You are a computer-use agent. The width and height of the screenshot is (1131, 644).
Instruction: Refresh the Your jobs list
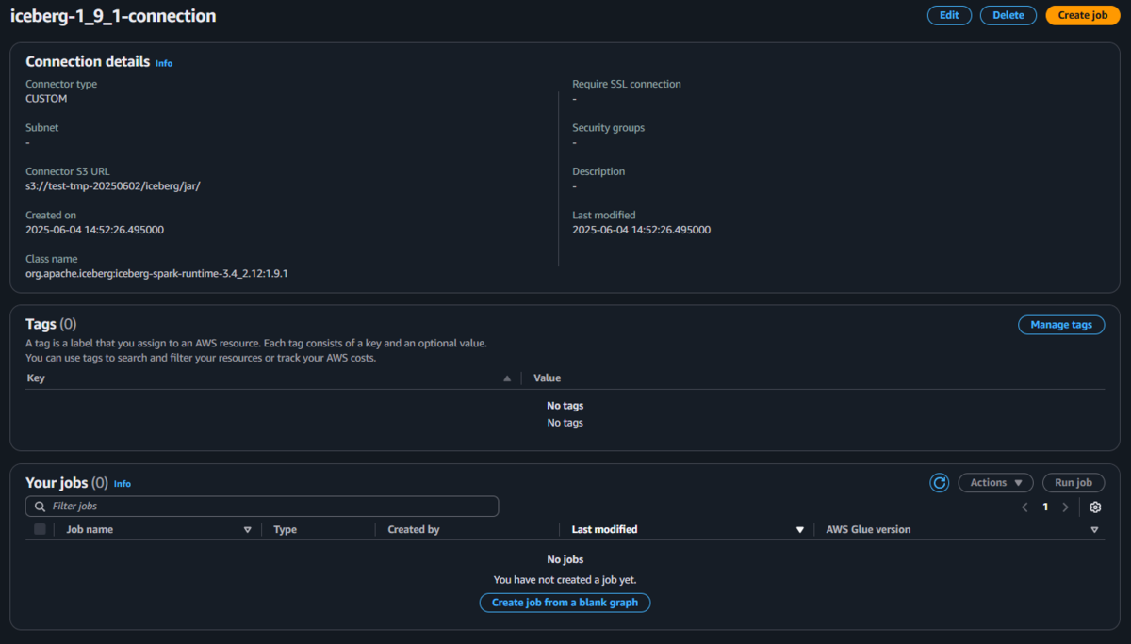(940, 483)
